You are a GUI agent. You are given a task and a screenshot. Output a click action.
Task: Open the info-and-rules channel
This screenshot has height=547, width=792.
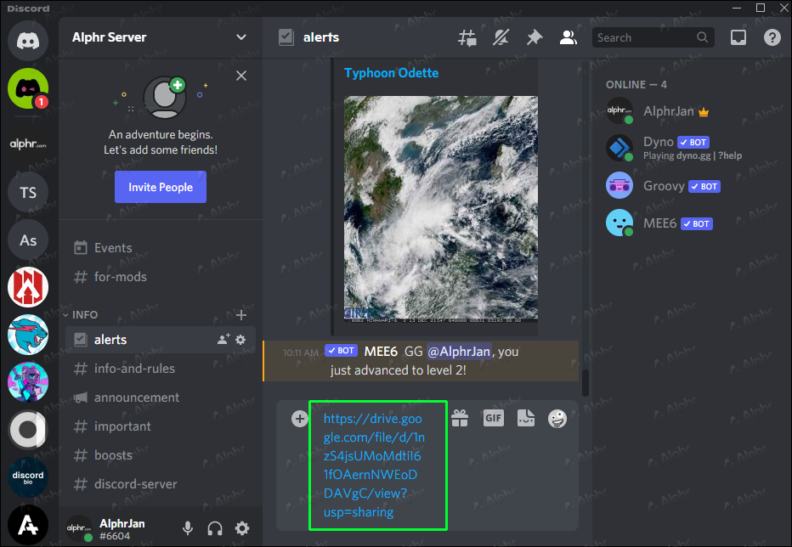coord(160,369)
